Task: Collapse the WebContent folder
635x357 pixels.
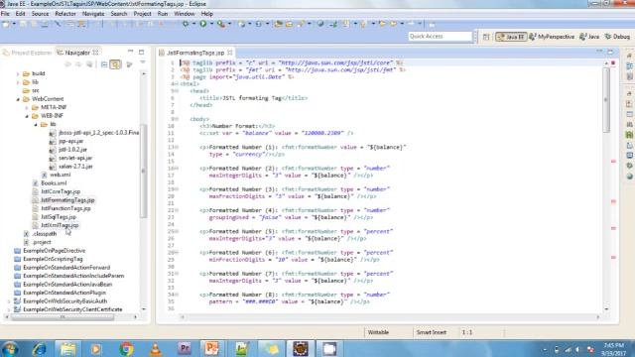Action: [x=18, y=99]
